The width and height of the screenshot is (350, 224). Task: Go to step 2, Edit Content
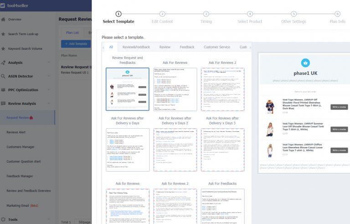[x=162, y=17]
